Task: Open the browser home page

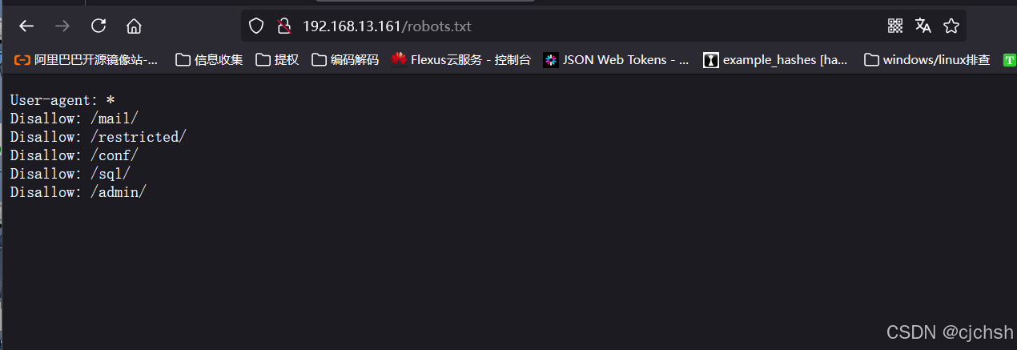Action: tap(134, 26)
